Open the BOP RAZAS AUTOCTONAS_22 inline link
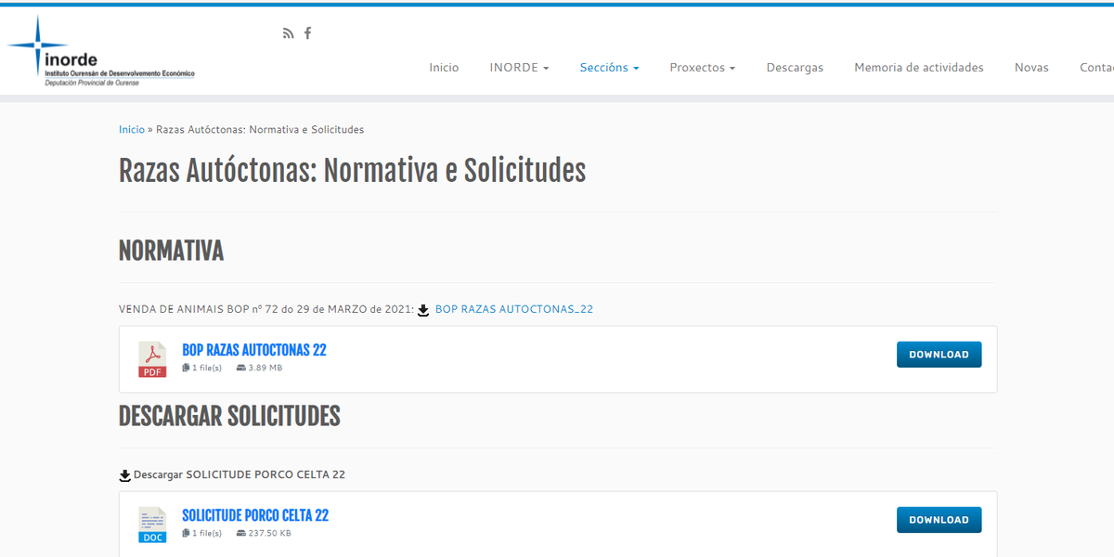1114x557 pixels. click(514, 309)
